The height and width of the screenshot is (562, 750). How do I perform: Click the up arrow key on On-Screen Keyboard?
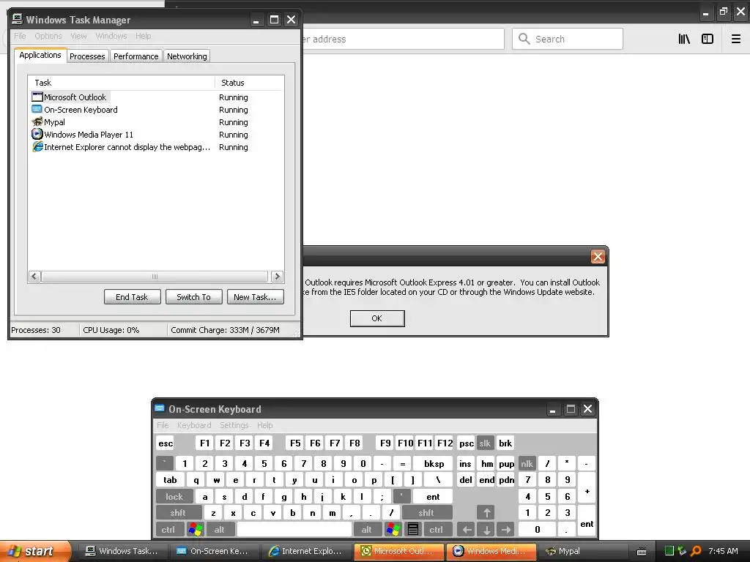[x=486, y=513]
